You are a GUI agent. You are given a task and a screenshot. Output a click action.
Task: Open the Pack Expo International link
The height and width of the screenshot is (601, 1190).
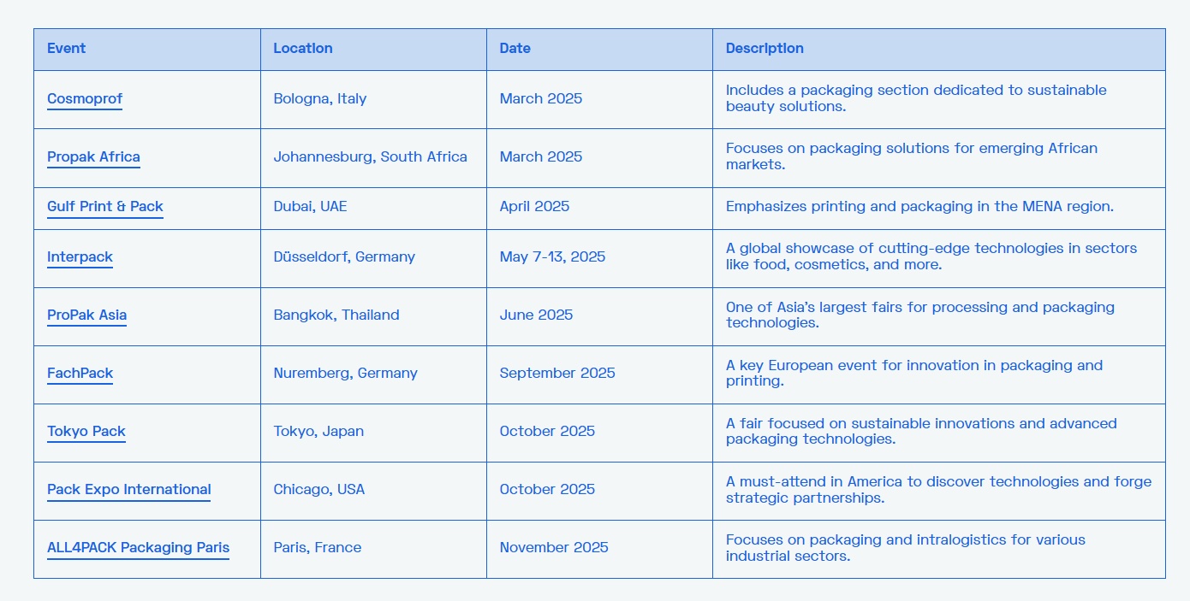point(128,490)
